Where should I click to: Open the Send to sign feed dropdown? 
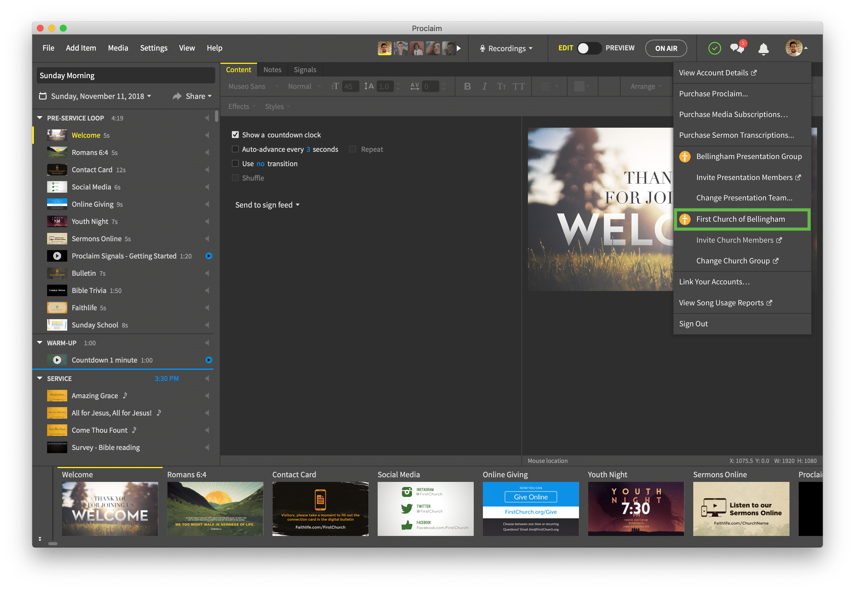tap(267, 205)
